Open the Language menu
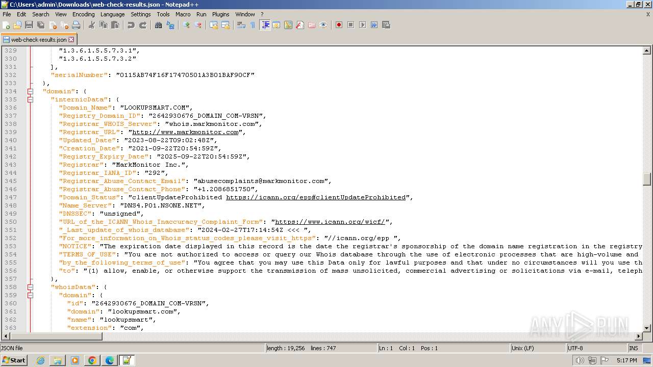Screen dimensions: 653x367 tap(112, 14)
